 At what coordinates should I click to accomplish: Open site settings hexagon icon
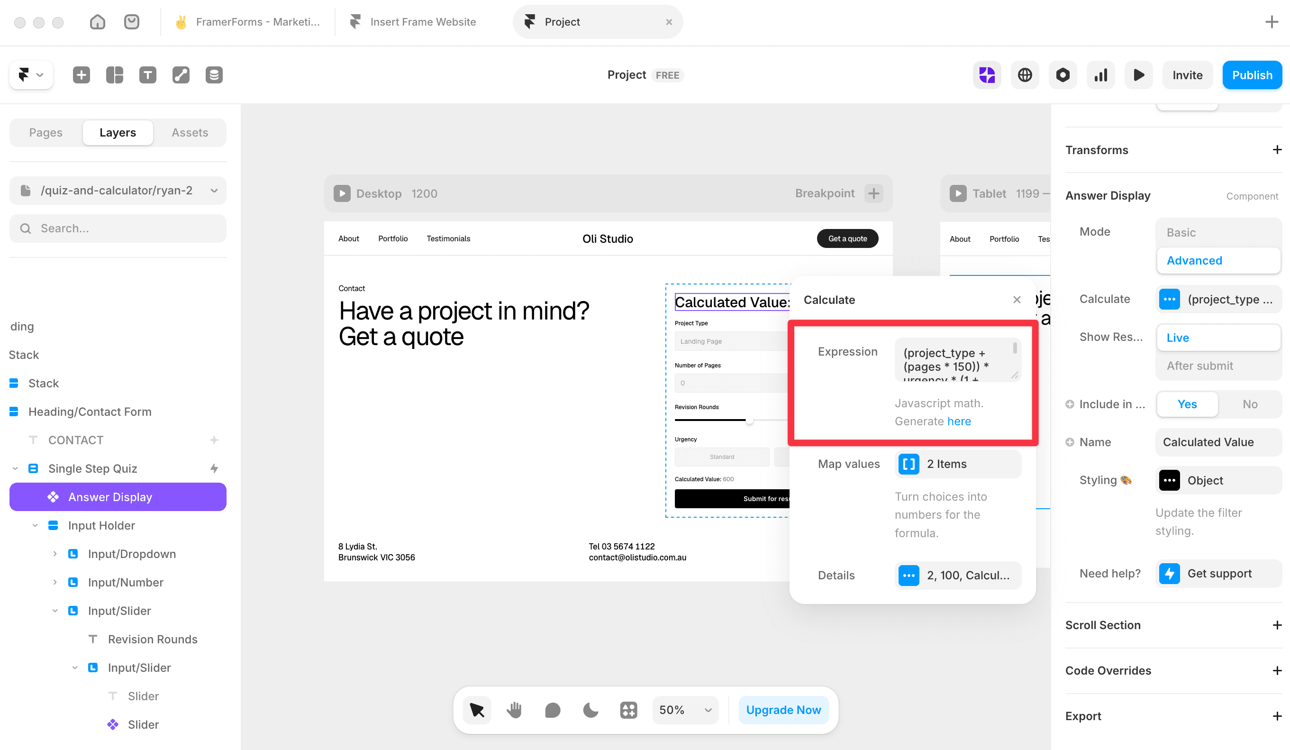tap(1063, 75)
